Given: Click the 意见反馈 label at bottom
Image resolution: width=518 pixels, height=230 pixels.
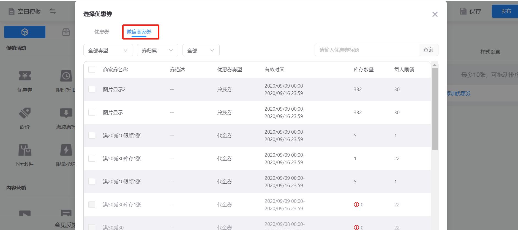Looking at the screenshot, I should pyautogui.click(x=65, y=225).
